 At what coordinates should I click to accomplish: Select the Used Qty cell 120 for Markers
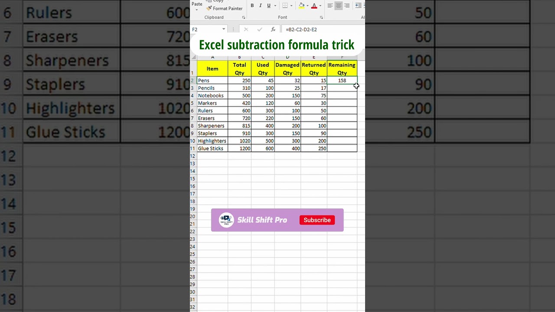pyautogui.click(x=263, y=103)
